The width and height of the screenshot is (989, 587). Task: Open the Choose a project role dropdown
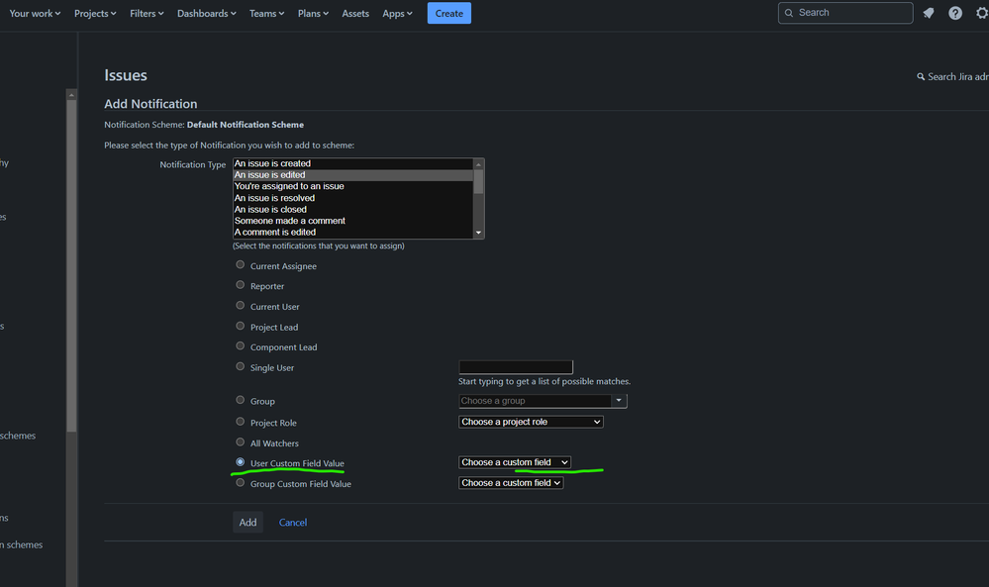point(531,422)
